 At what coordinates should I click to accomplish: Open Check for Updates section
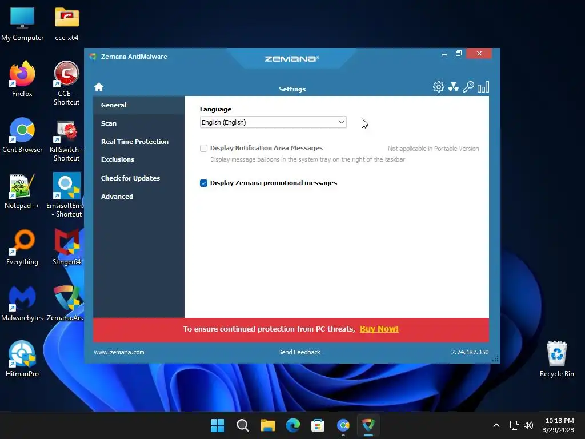coord(139,178)
